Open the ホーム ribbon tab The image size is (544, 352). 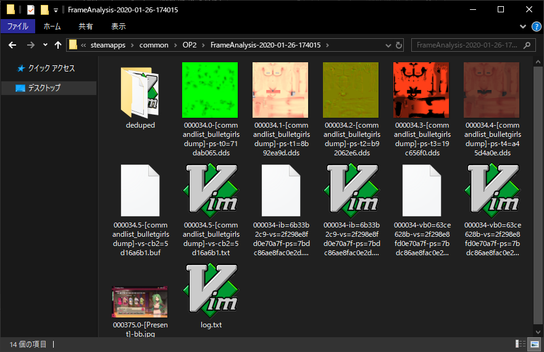click(x=52, y=27)
